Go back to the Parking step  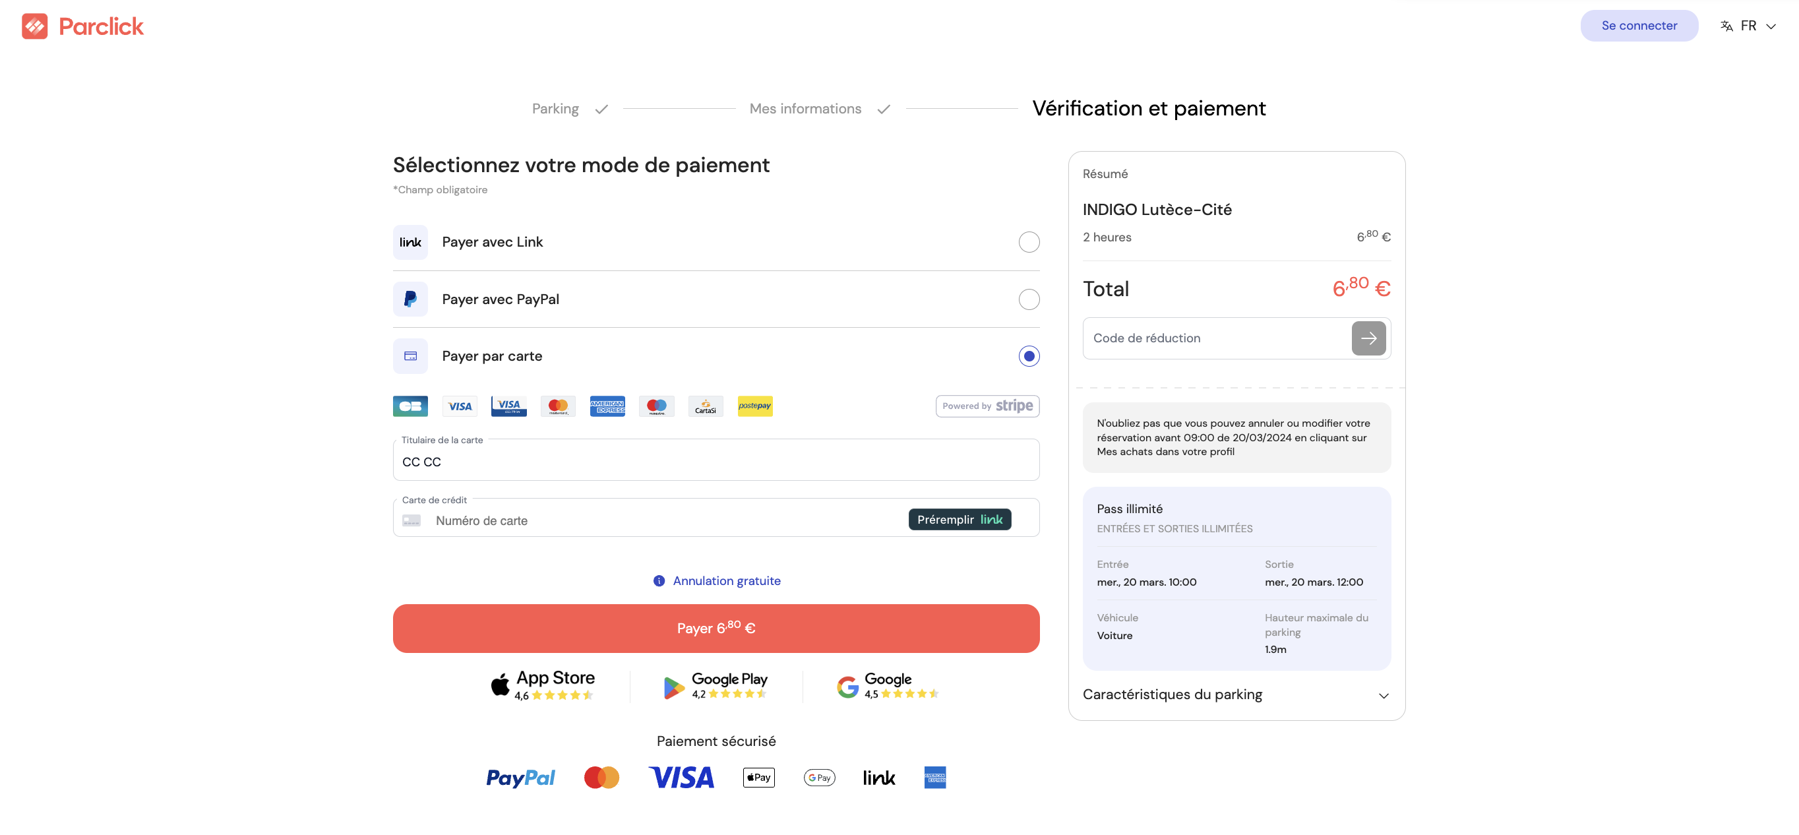(x=555, y=108)
